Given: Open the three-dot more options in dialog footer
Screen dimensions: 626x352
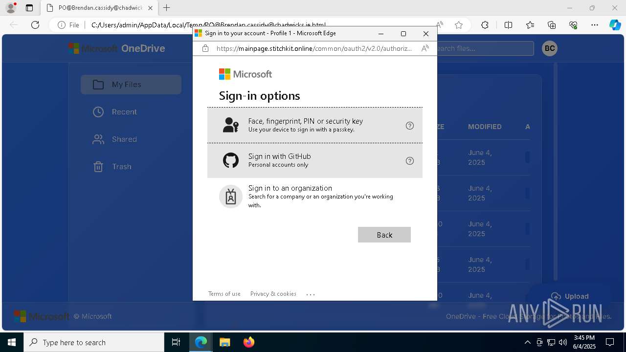Looking at the screenshot, I should [x=311, y=294].
